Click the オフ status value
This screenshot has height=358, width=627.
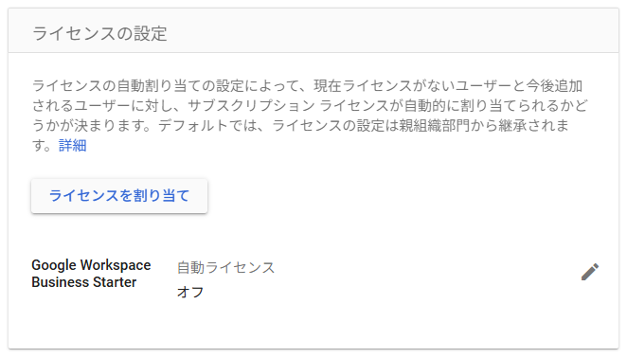click(190, 292)
